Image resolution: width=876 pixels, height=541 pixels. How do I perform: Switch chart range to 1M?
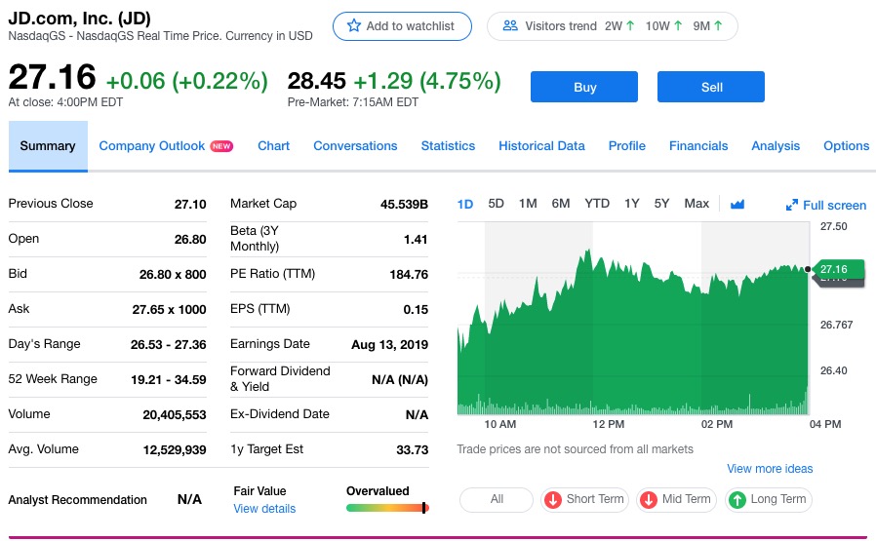528,203
